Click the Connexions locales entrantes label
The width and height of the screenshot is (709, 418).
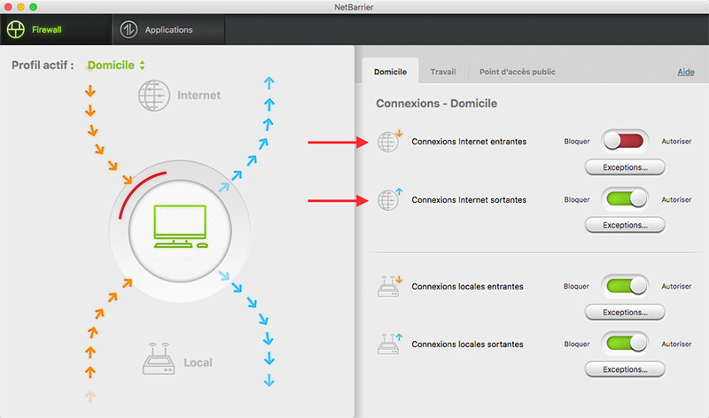(x=468, y=287)
